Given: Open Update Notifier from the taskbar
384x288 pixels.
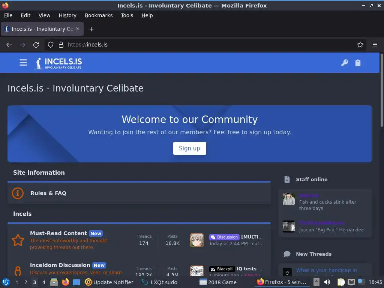Looking at the screenshot, I should click(x=109, y=282).
